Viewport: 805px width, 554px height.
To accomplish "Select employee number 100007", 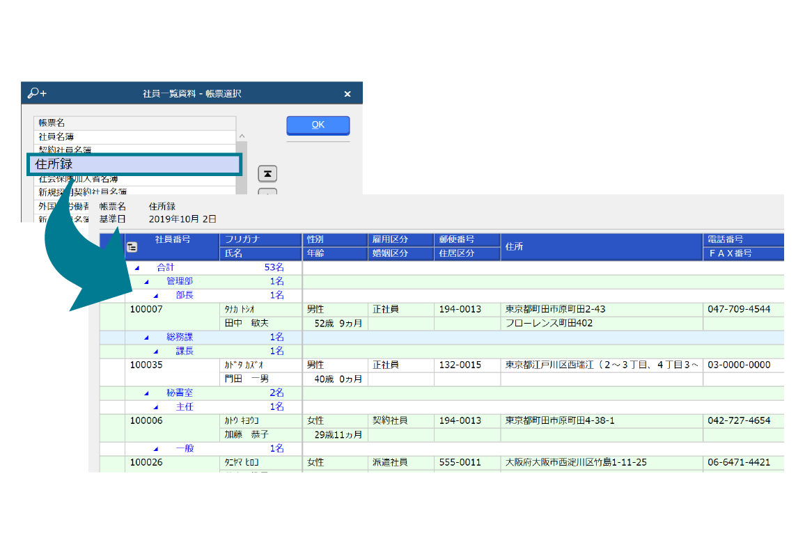I will (146, 309).
